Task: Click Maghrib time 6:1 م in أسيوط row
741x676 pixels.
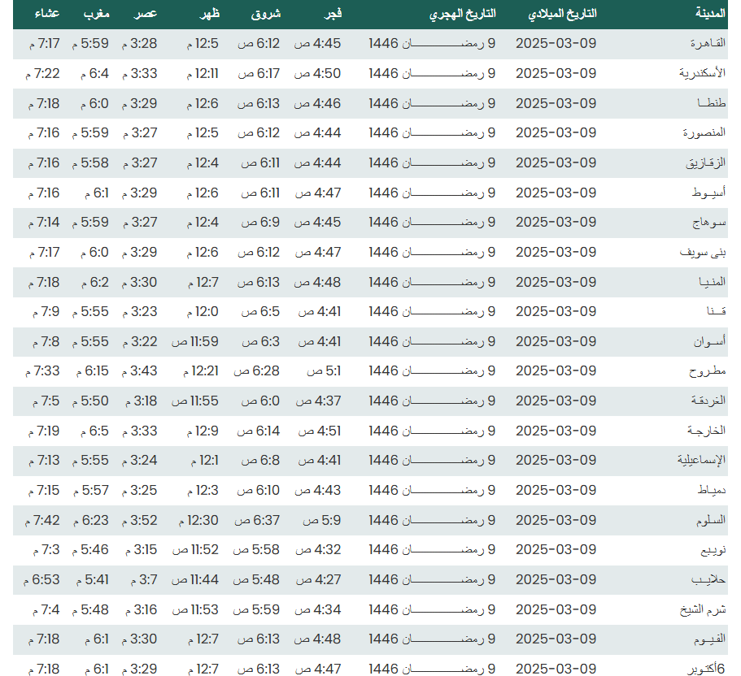Action: (x=97, y=193)
